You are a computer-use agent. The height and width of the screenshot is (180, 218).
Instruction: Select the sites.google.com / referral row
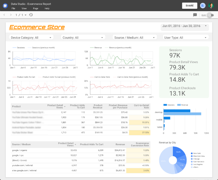click(x=80, y=170)
